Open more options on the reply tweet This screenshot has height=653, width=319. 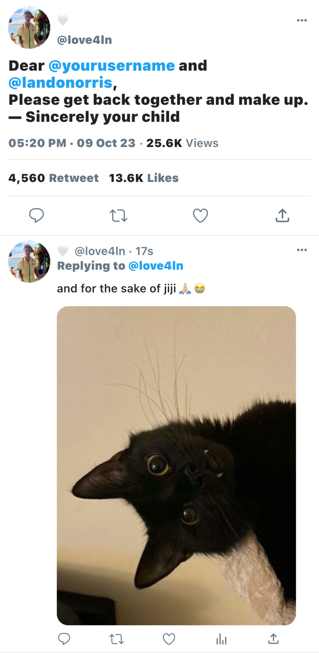coord(302,250)
